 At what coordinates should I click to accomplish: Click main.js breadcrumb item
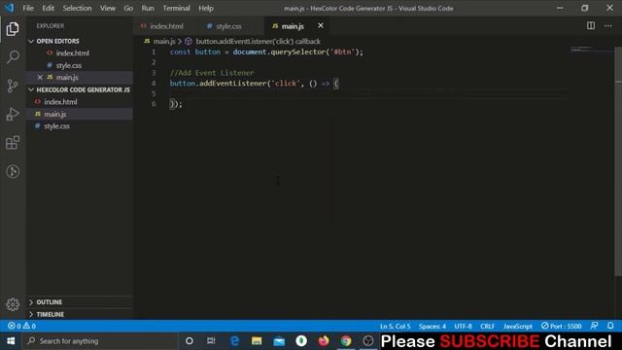click(x=164, y=41)
